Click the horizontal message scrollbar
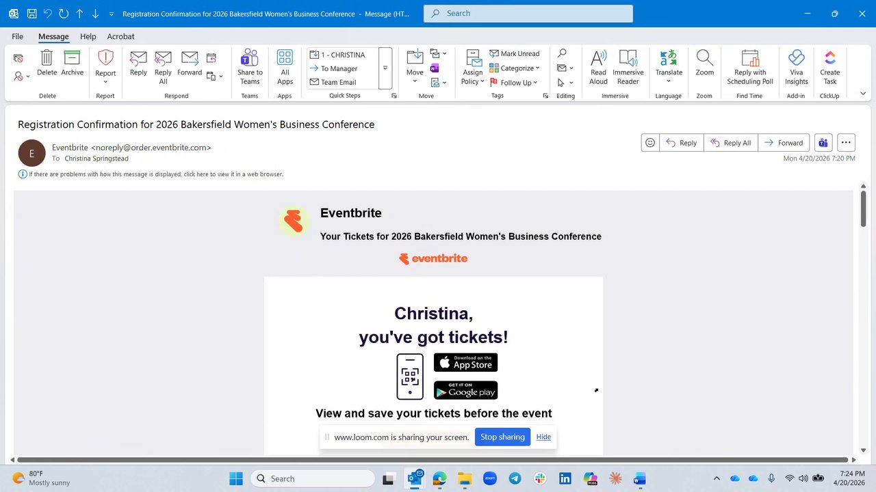 tap(433, 460)
